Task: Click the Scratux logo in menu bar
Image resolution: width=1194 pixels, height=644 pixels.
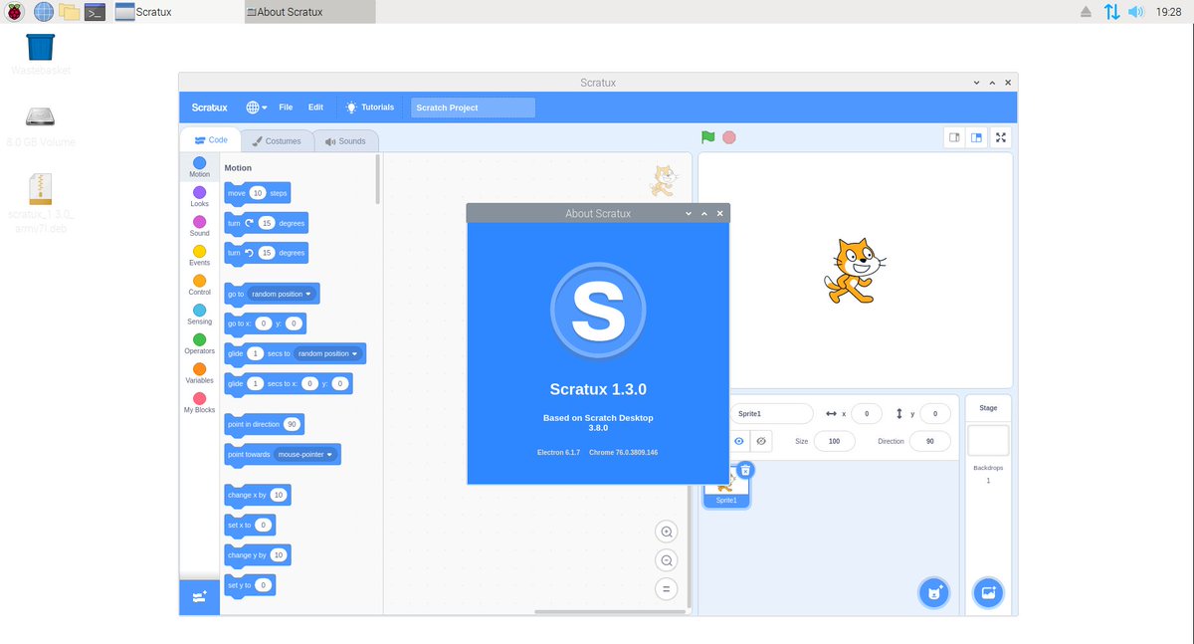Action: coord(209,107)
